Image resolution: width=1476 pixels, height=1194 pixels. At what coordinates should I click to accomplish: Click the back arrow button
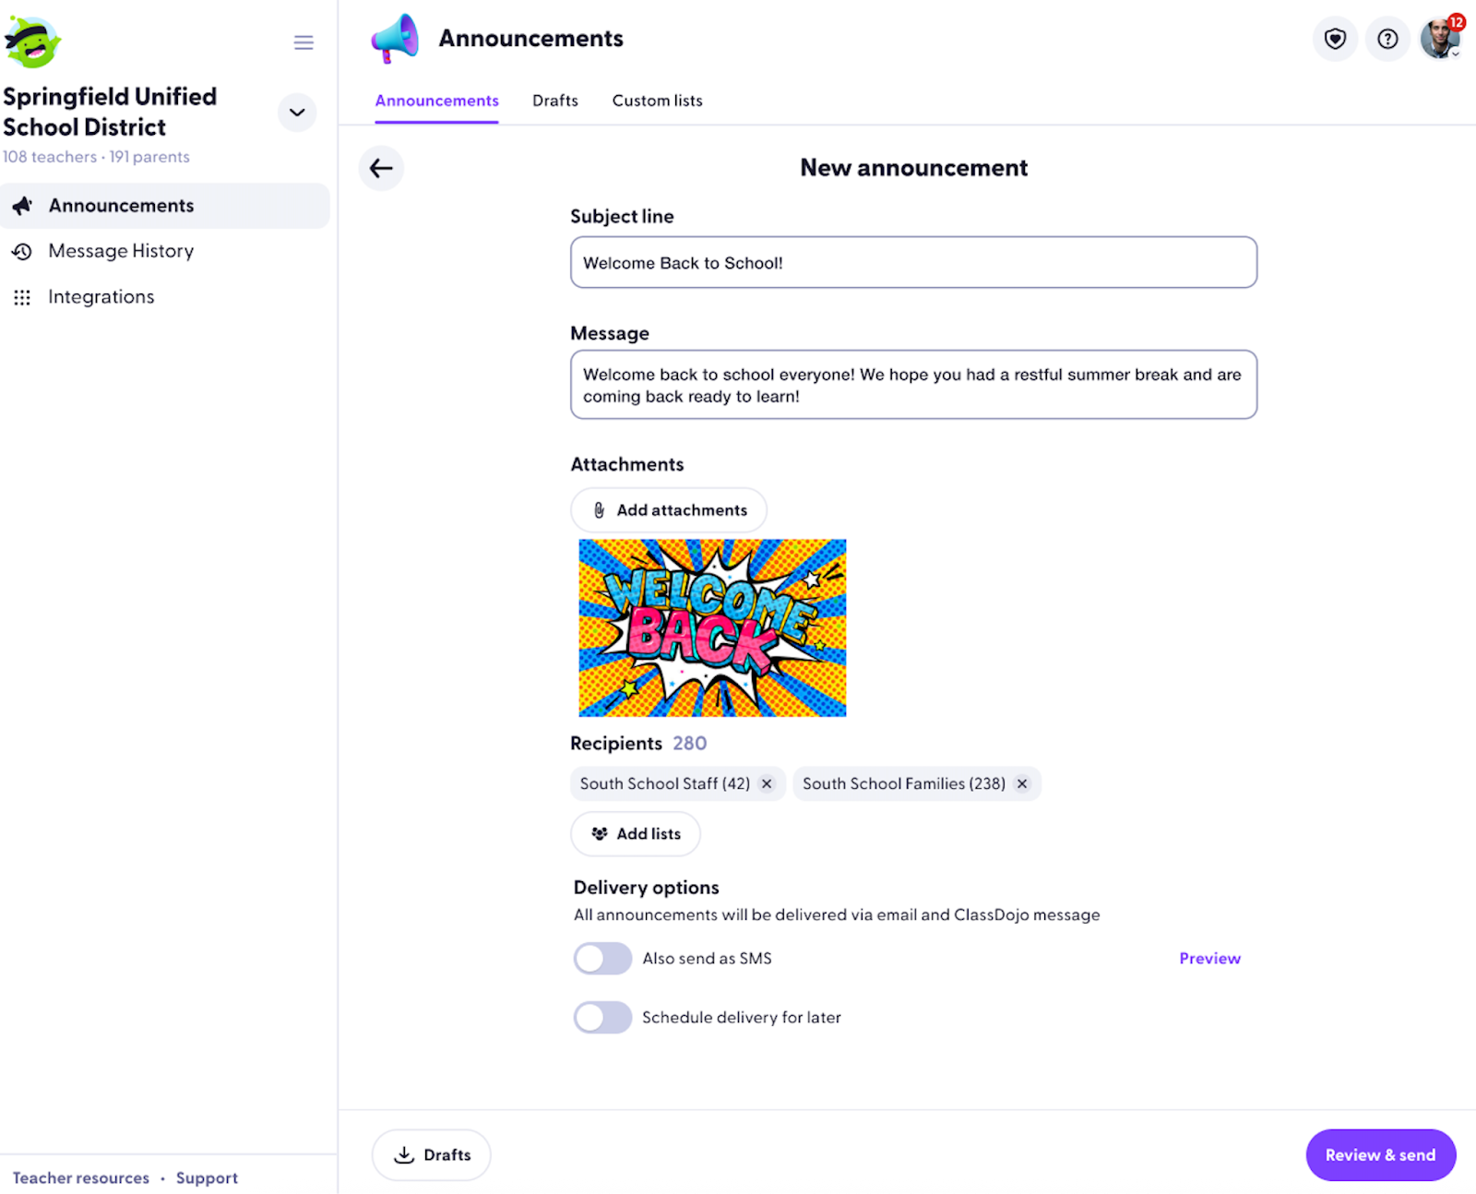coord(381,168)
